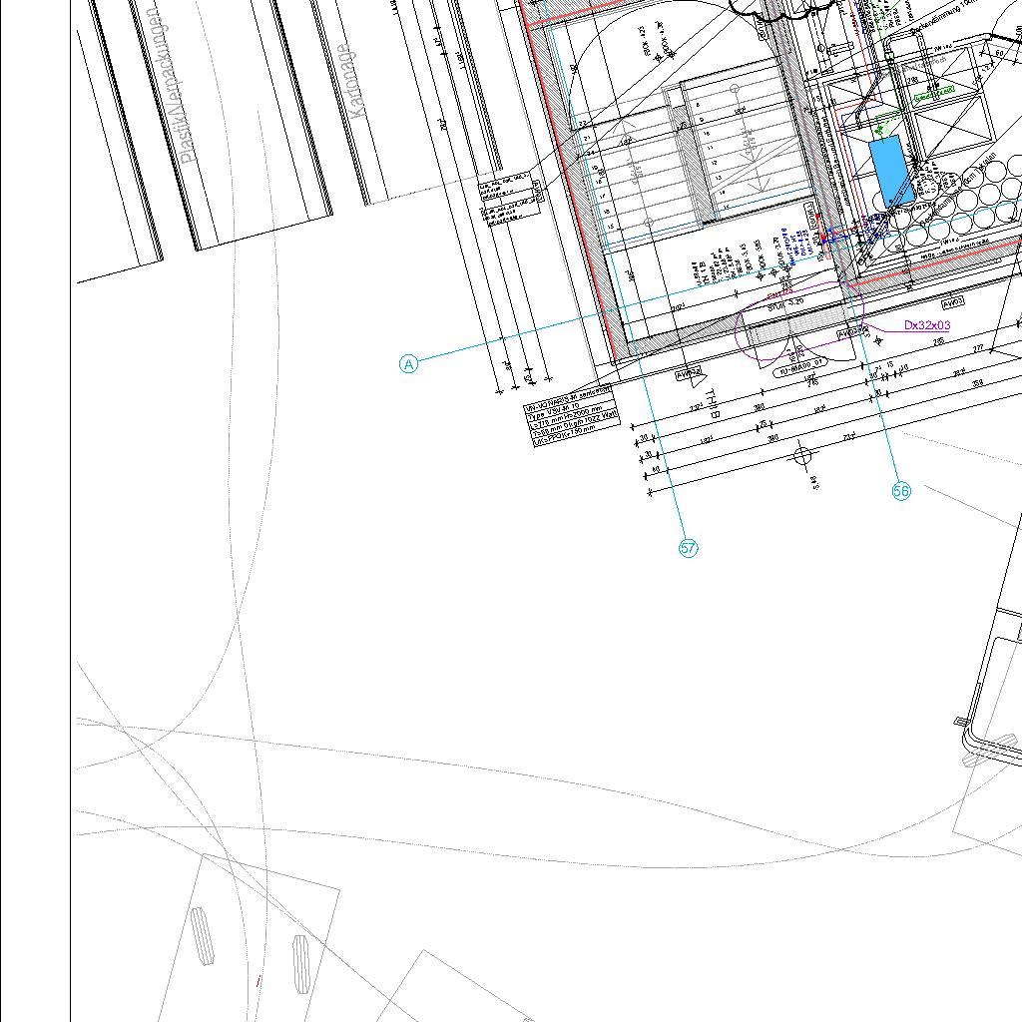Select the left hatched tire shape

(x=202, y=936)
